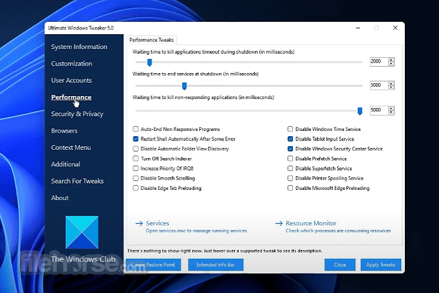Switch to Context Menu section
Image resolution: width=439 pixels, height=293 pixels.
coord(71,147)
